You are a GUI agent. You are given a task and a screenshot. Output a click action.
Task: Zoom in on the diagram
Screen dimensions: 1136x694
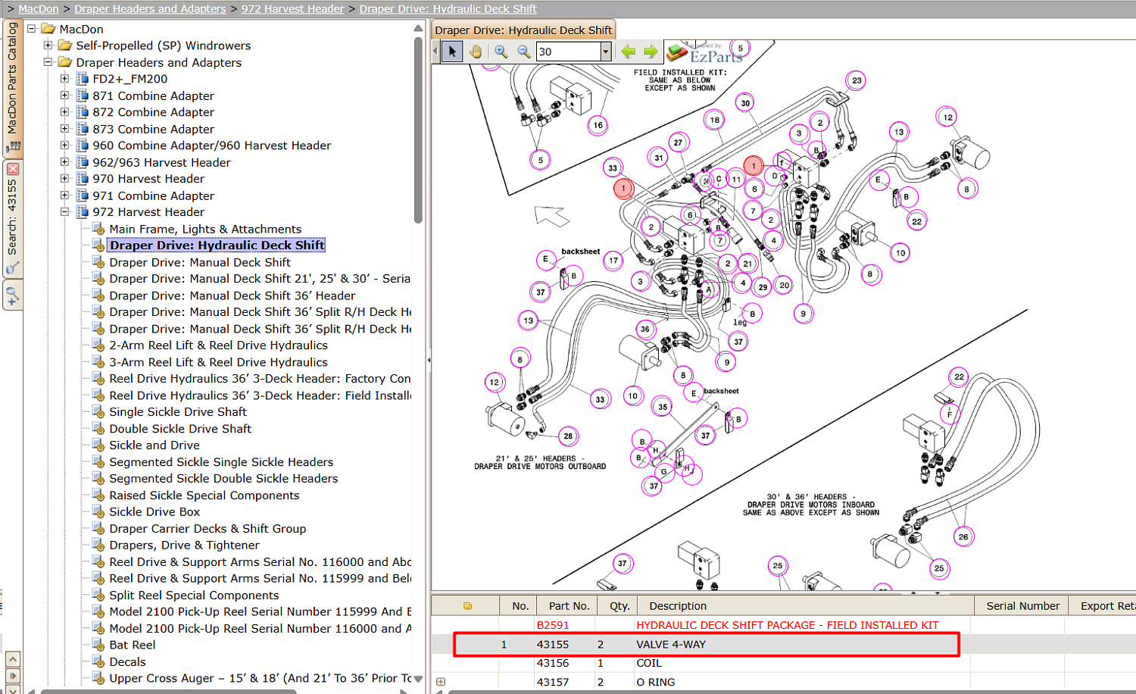(501, 52)
